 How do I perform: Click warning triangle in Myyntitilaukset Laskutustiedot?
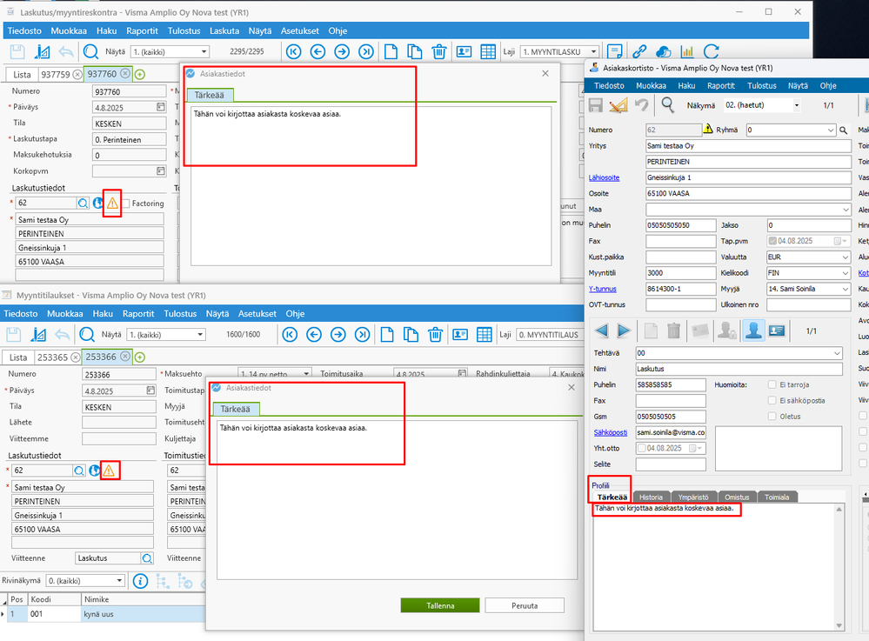109,471
